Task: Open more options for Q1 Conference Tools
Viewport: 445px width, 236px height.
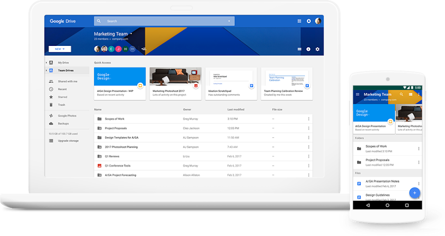Action: pos(309,166)
